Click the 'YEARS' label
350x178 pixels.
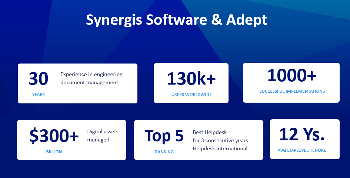click(x=39, y=95)
